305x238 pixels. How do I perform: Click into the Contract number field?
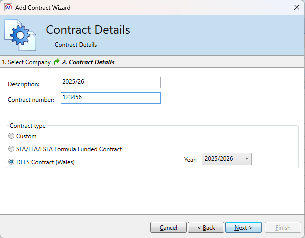pyautogui.click(x=110, y=98)
